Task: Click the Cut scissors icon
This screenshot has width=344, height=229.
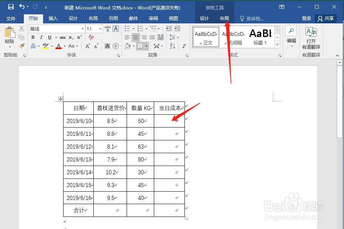Action: tap(22, 29)
